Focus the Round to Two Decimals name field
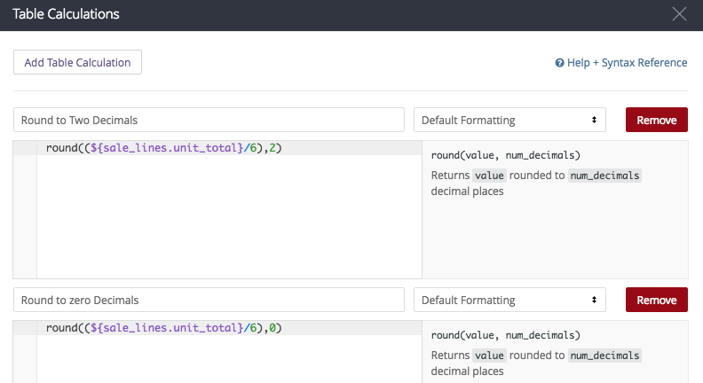The height and width of the screenshot is (383, 703). click(x=209, y=120)
